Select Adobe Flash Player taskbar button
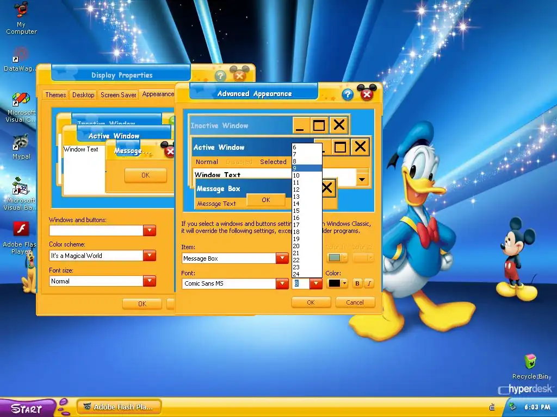The width and height of the screenshot is (557, 417). click(119, 407)
